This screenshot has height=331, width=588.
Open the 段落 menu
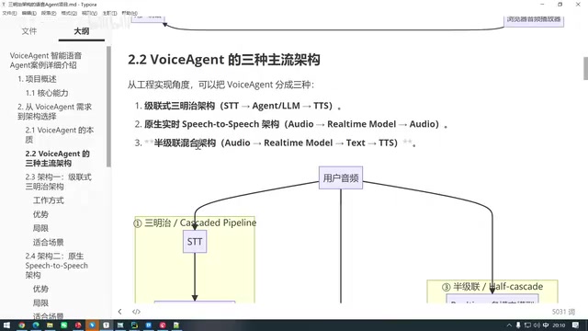tap(49, 13)
